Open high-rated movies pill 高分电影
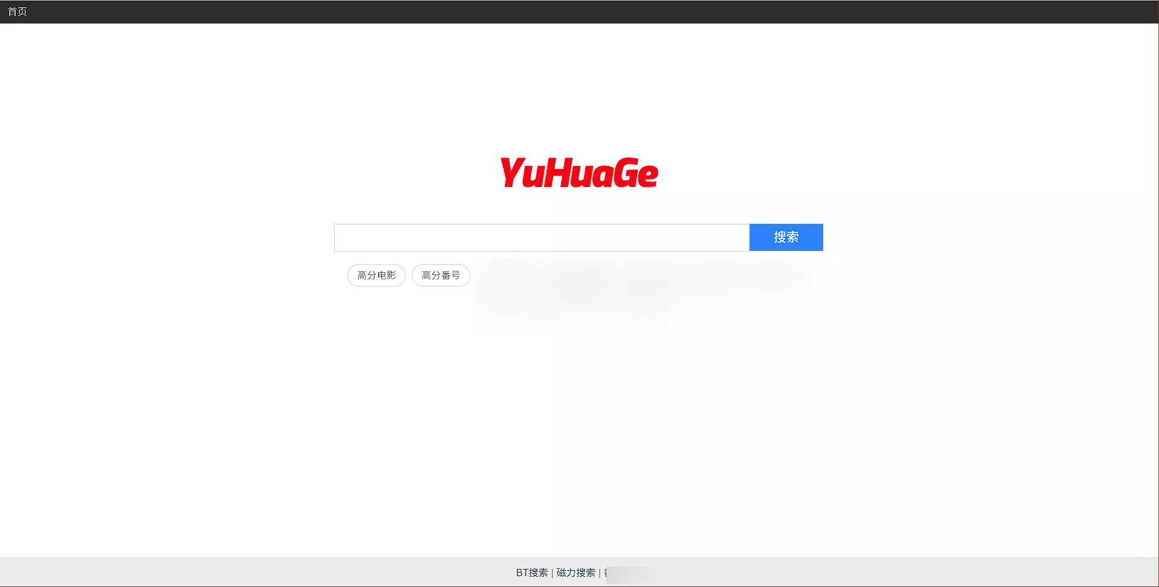1159x587 pixels. (376, 275)
